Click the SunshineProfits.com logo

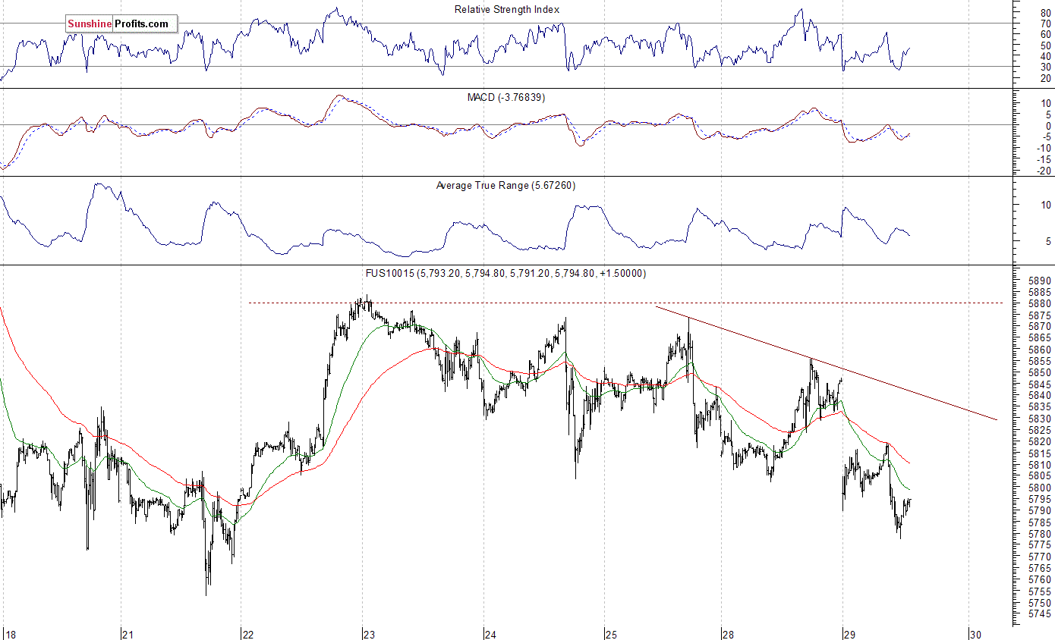pyautogui.click(x=121, y=24)
